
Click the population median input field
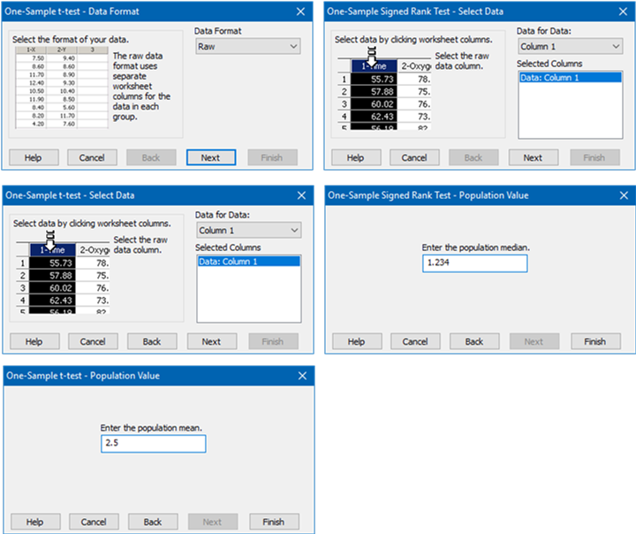475,263
